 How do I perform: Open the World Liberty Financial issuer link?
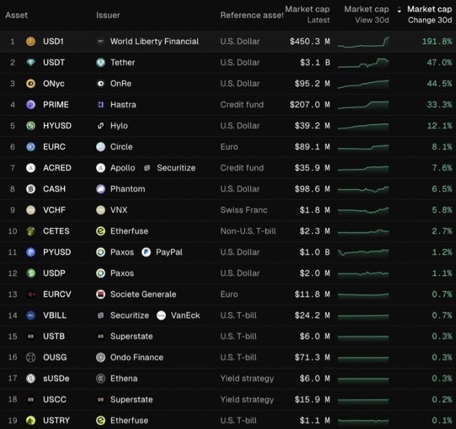pos(154,42)
